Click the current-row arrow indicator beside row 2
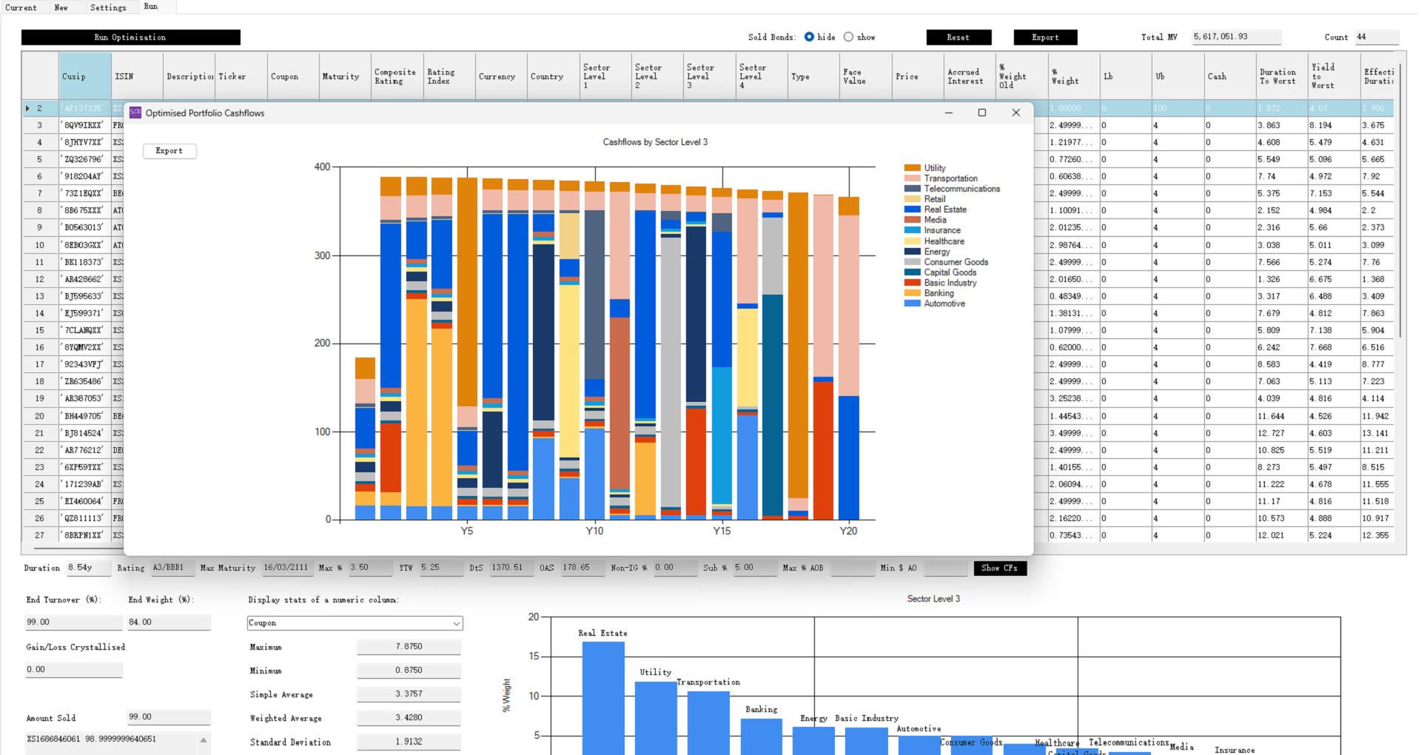The height and width of the screenshot is (755, 1421). coord(28,108)
